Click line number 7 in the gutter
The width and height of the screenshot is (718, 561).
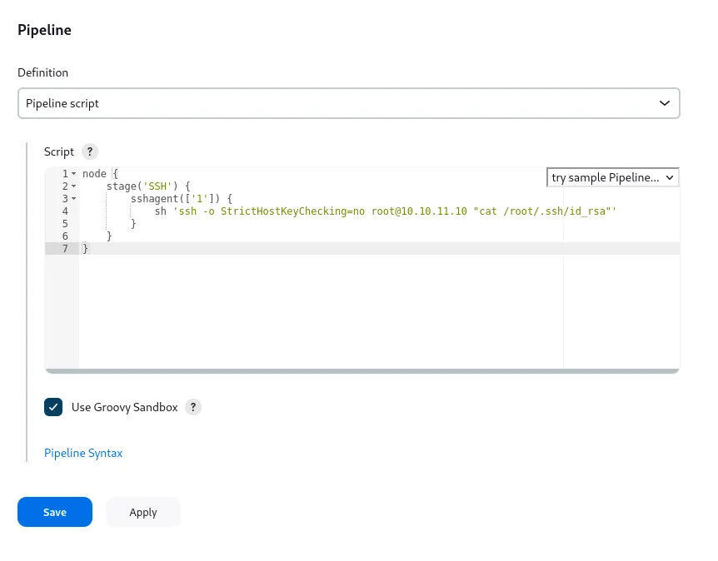point(65,249)
